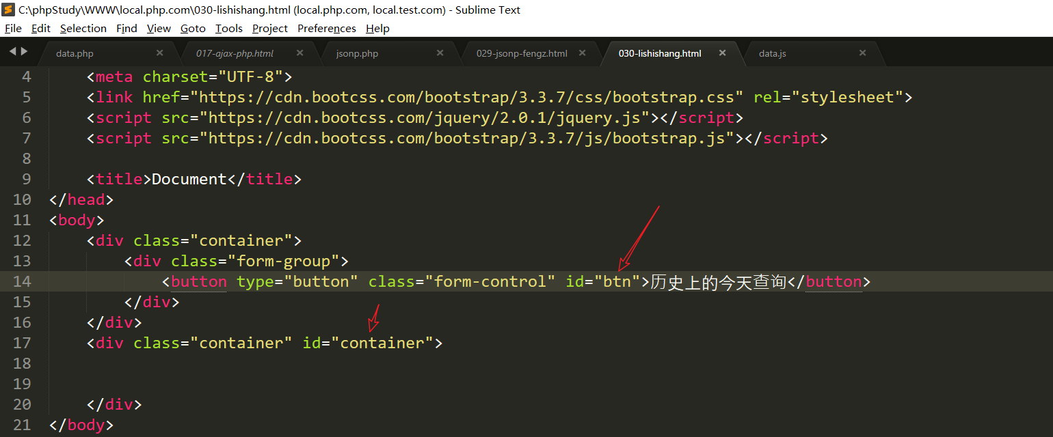
Task: Open the Project menu
Action: pos(269,29)
